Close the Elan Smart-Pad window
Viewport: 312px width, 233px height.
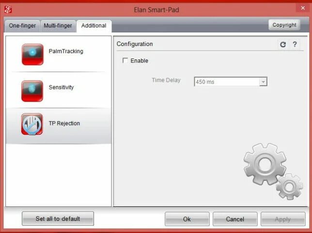(x=303, y=8)
